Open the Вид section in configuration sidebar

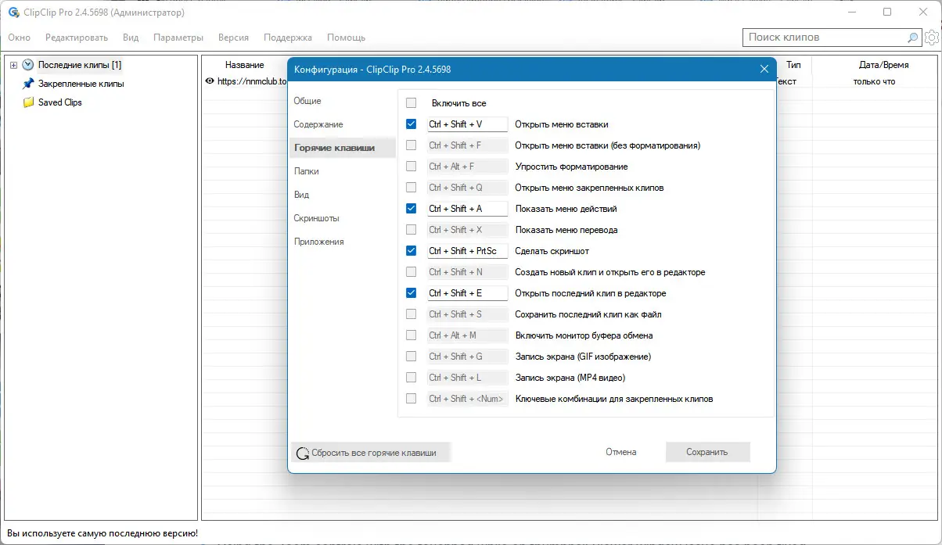point(301,195)
